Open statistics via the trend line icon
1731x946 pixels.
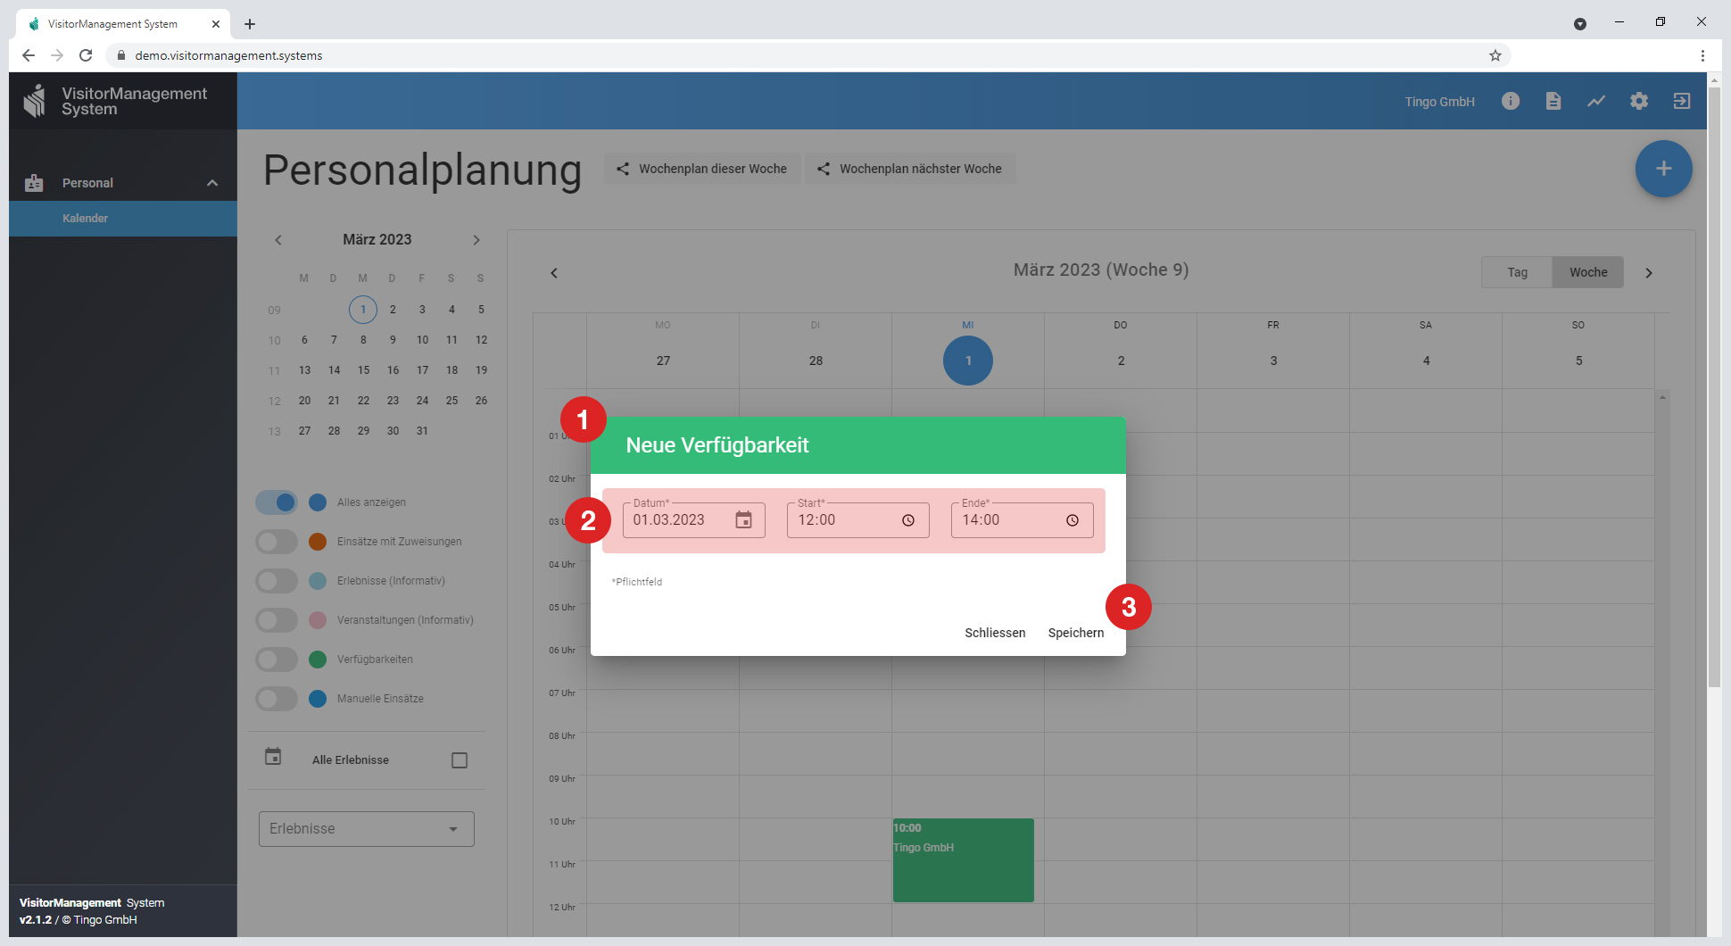[1595, 101]
